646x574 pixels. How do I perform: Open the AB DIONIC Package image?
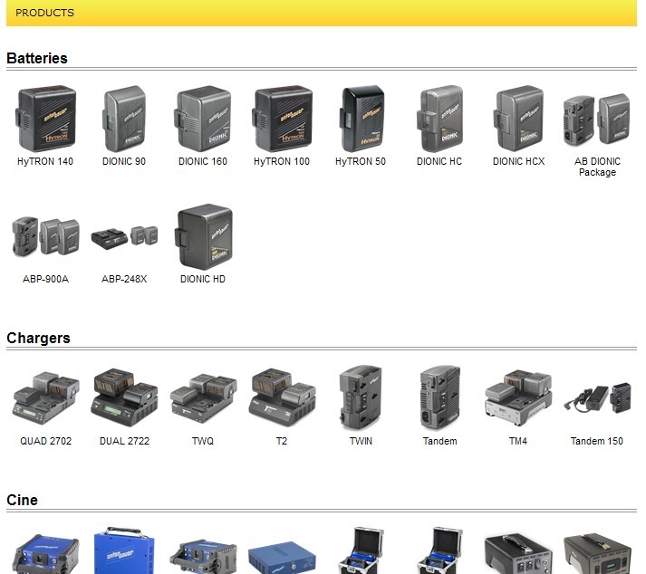tap(597, 120)
